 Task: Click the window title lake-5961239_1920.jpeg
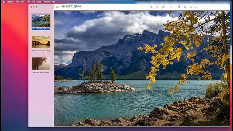pos(71,6)
